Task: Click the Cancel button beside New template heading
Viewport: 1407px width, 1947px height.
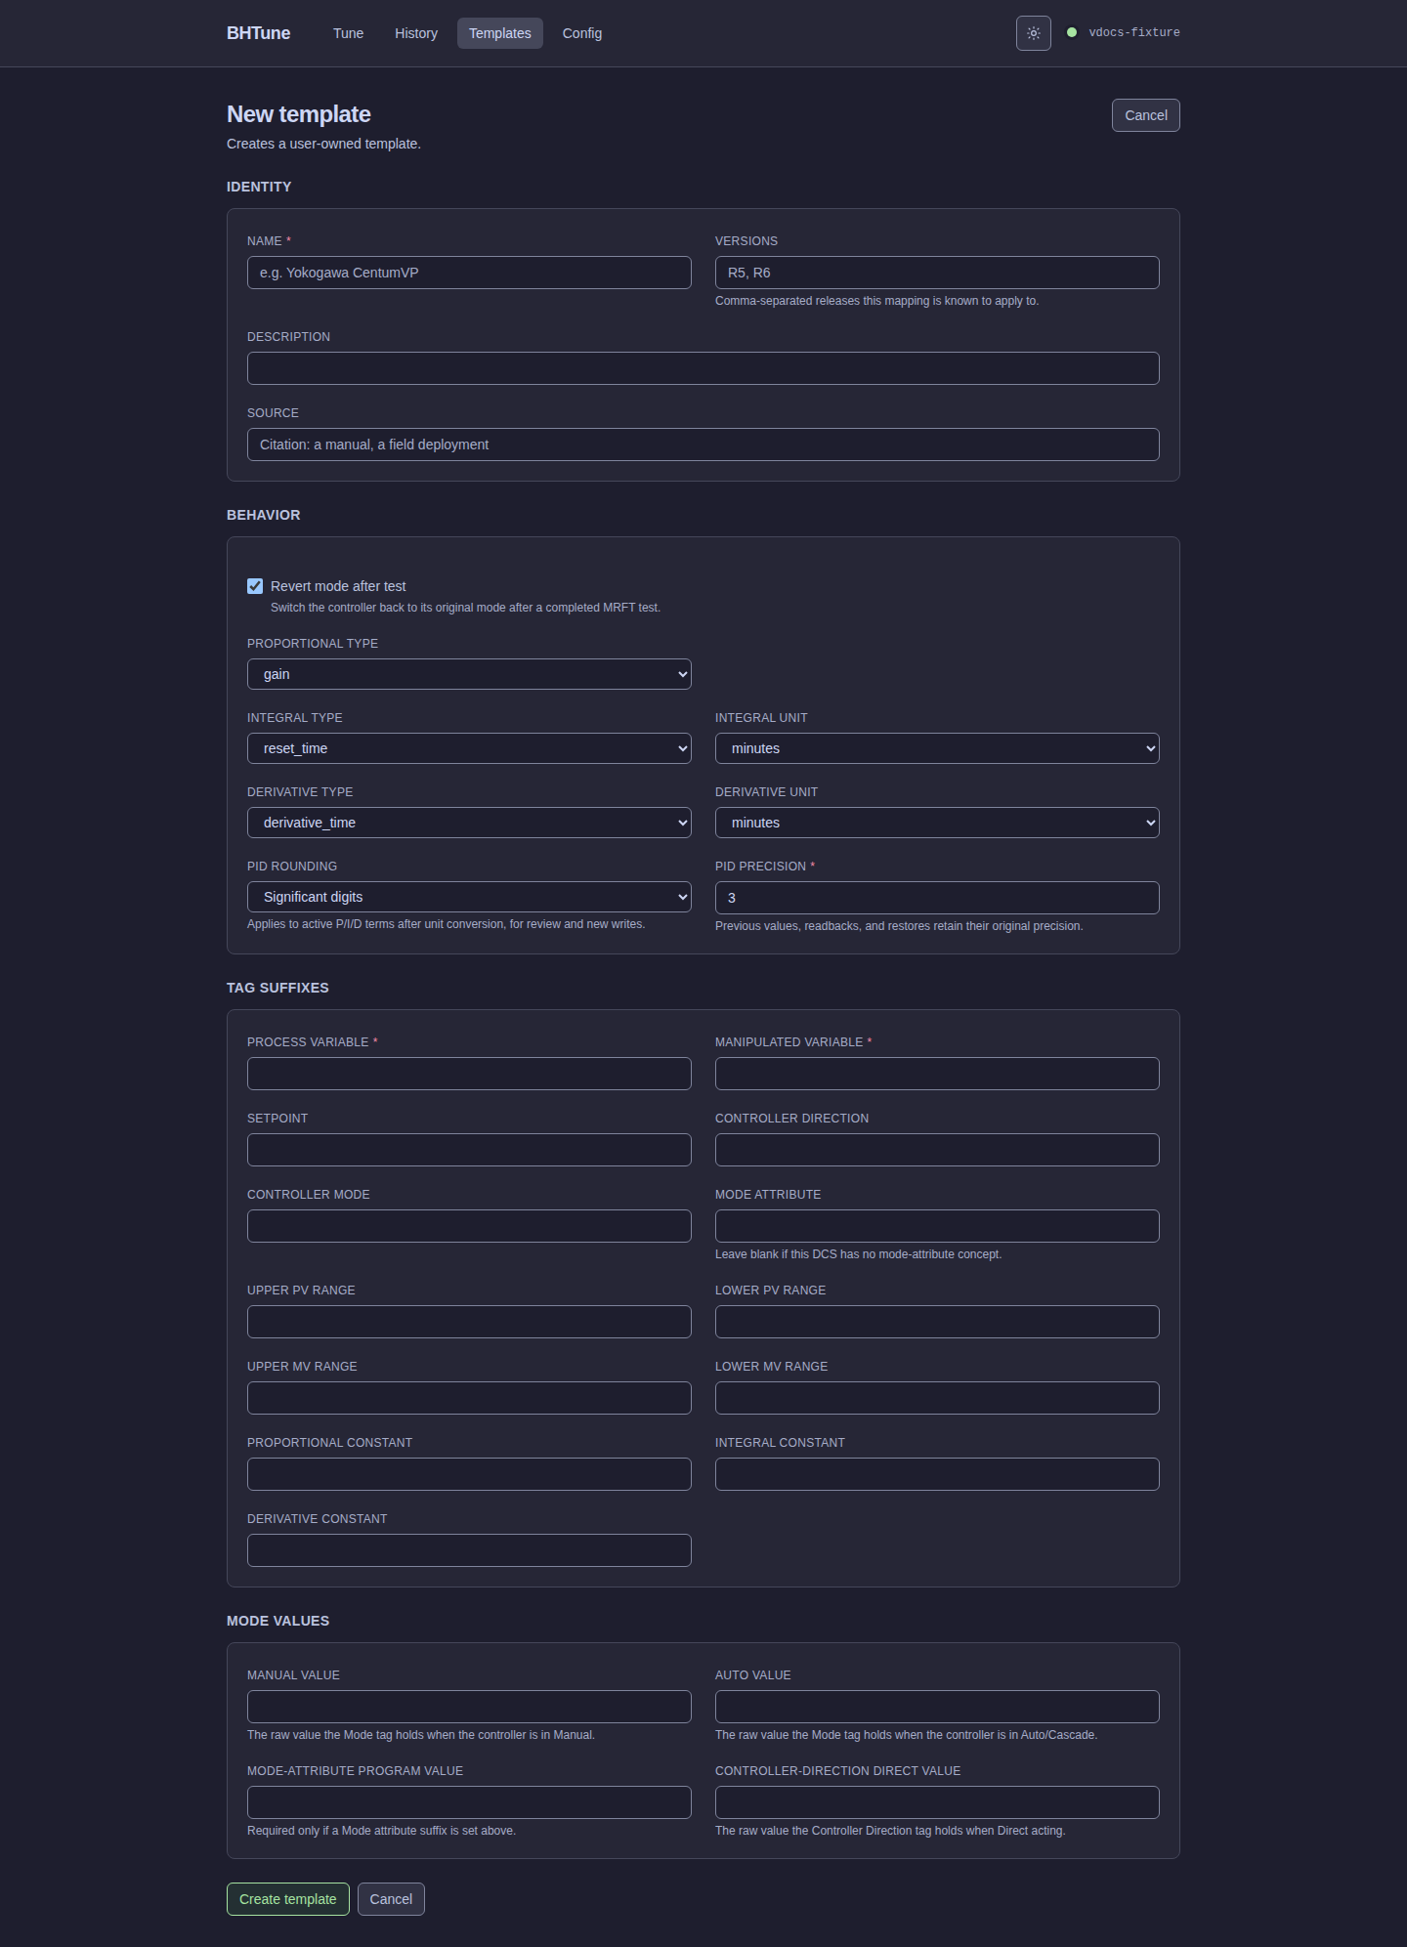Action: coord(1146,115)
